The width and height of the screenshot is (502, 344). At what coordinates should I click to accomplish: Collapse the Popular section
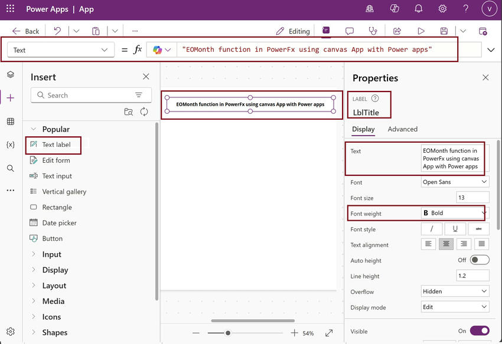33,129
